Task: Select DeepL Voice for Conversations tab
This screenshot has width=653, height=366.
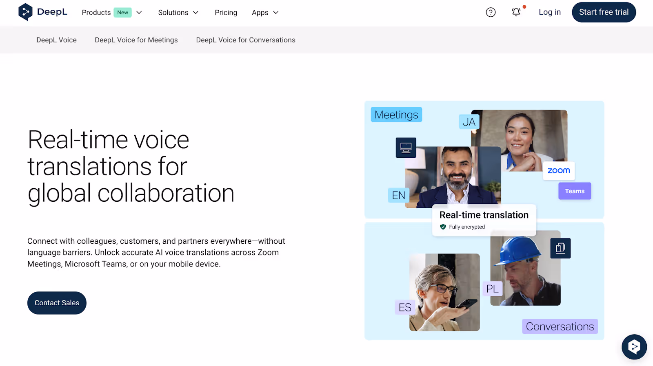Action: (246, 40)
